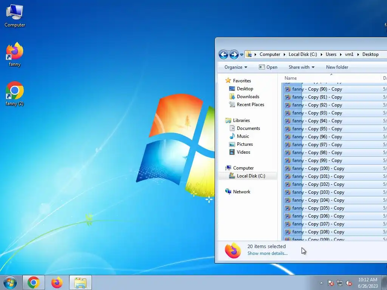Select file fanny - Copy (91) - Copy

[x=335, y=97]
